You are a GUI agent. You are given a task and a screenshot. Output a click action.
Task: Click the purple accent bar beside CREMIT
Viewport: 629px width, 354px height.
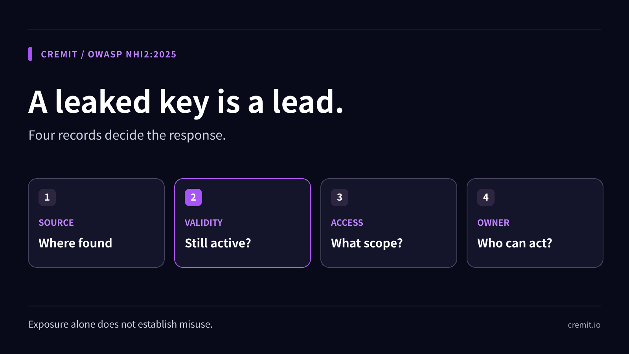point(30,54)
